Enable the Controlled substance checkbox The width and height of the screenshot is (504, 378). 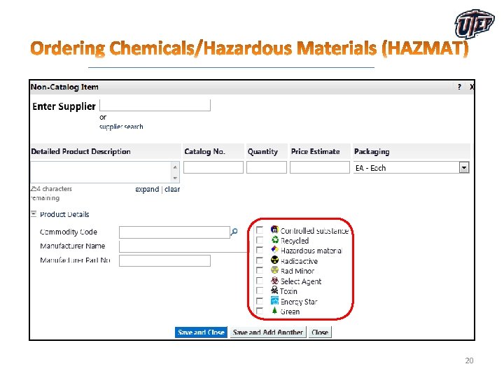click(x=260, y=230)
